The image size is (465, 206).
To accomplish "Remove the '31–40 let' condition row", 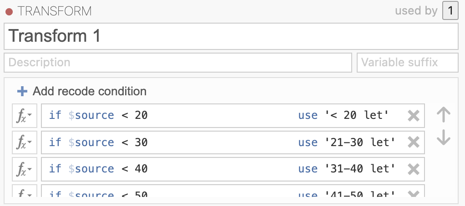I will 414,169.
